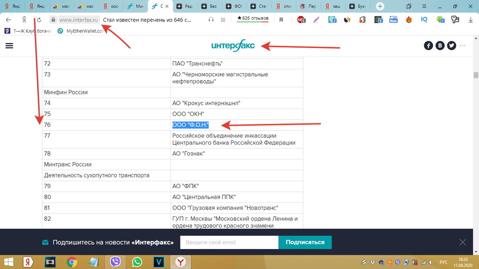
Task: Enable reader mode icon in address bar
Action: (223, 20)
